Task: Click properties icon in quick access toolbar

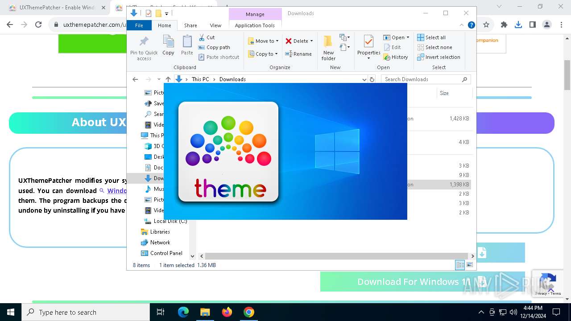Action: coord(149,13)
